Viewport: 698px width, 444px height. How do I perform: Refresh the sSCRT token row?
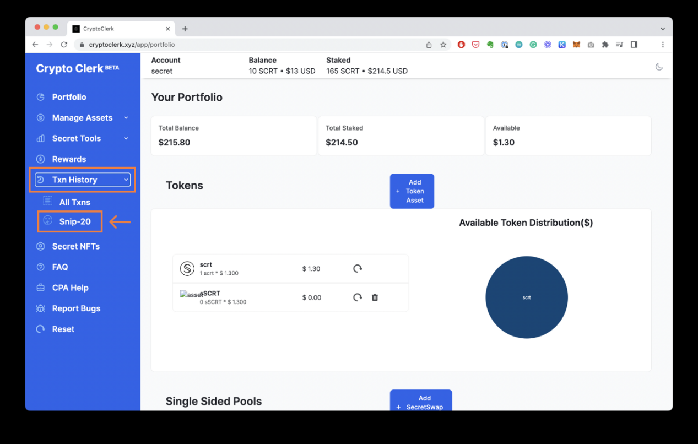click(358, 297)
